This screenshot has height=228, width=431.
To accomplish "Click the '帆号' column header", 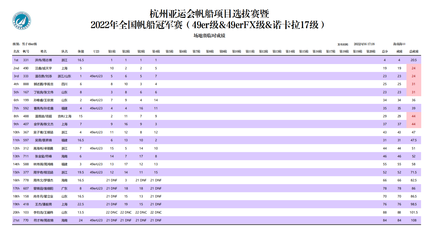I will [x=26, y=51].
